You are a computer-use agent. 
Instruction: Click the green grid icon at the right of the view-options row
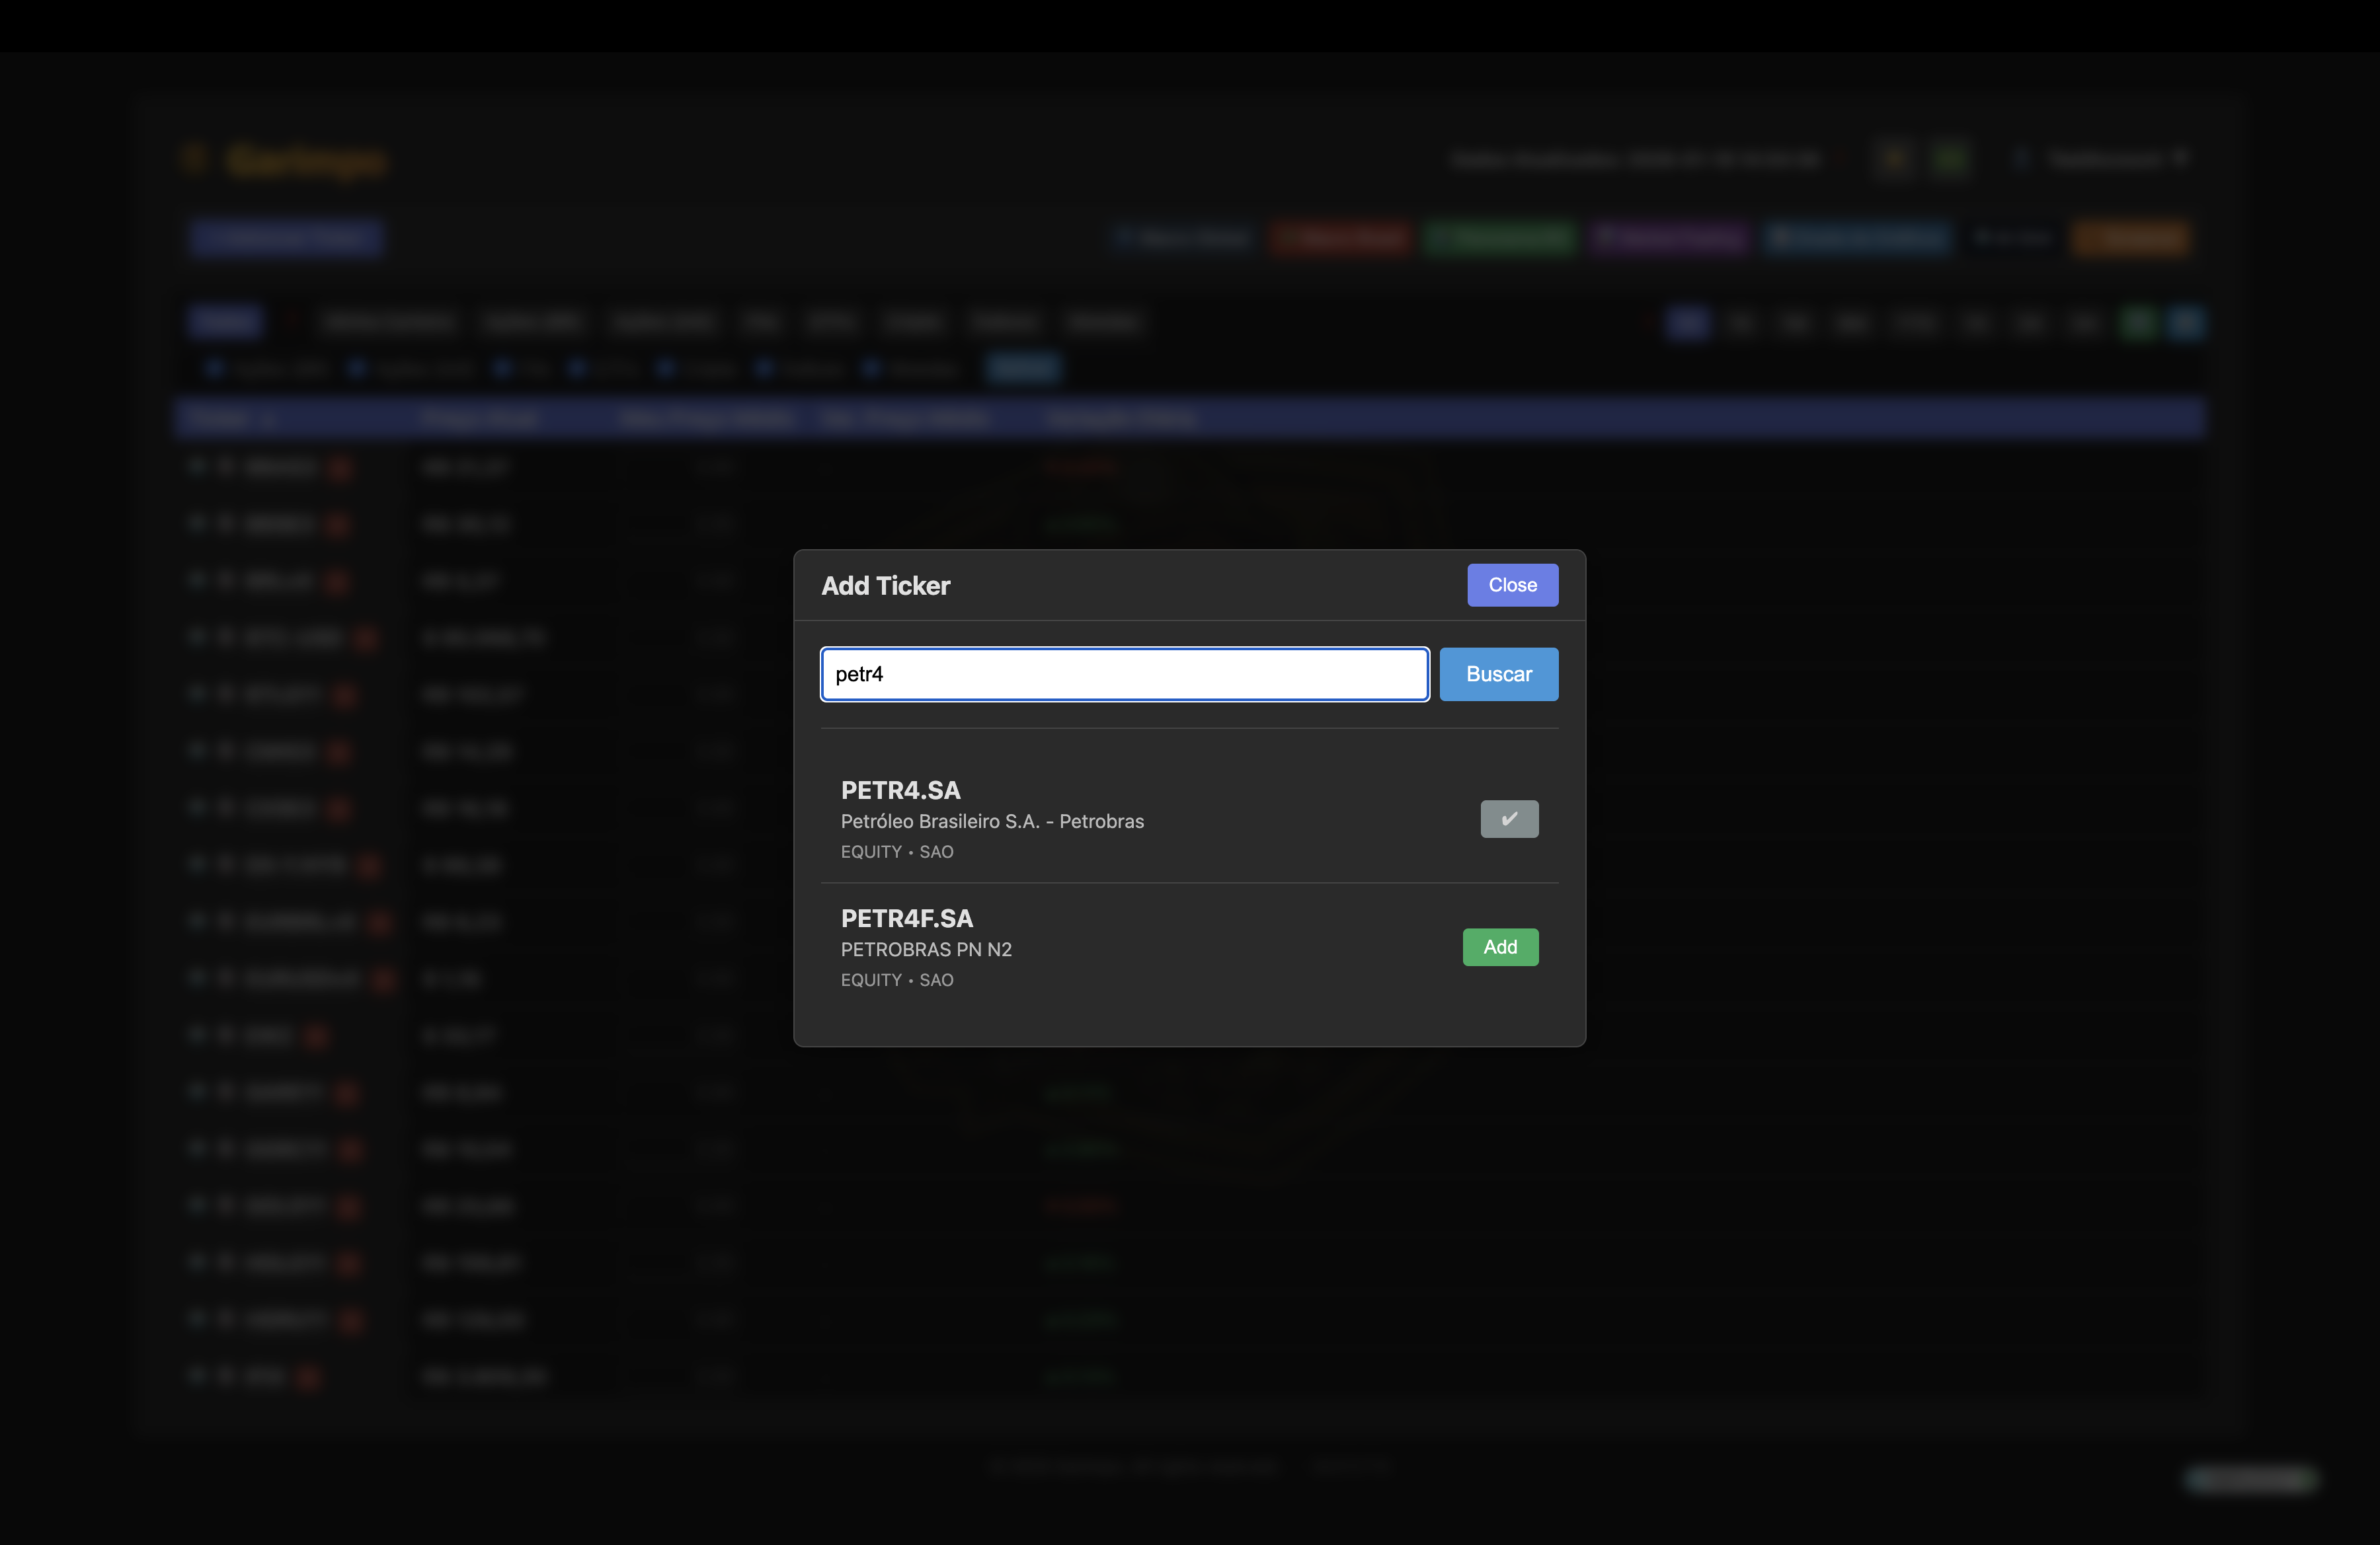2138,322
